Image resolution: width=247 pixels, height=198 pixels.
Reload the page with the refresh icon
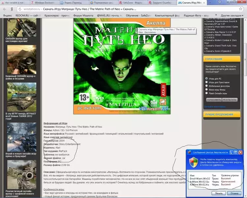(x=20, y=9)
